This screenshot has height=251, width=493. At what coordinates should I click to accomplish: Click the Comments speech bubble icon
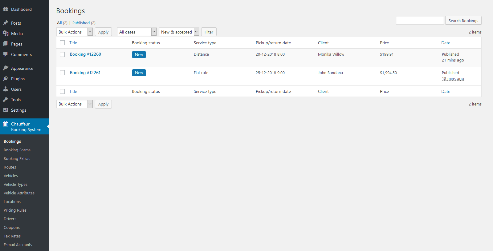click(x=6, y=54)
